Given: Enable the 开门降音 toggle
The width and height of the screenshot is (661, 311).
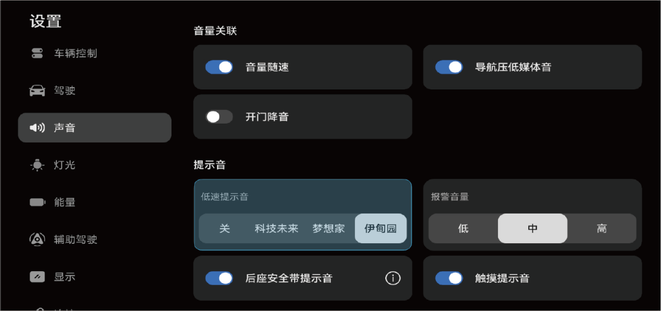Looking at the screenshot, I should (x=219, y=117).
